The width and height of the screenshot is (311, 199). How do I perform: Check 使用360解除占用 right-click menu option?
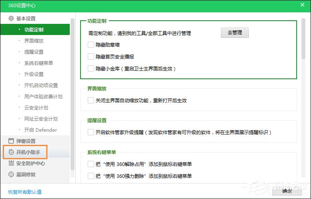91,164
